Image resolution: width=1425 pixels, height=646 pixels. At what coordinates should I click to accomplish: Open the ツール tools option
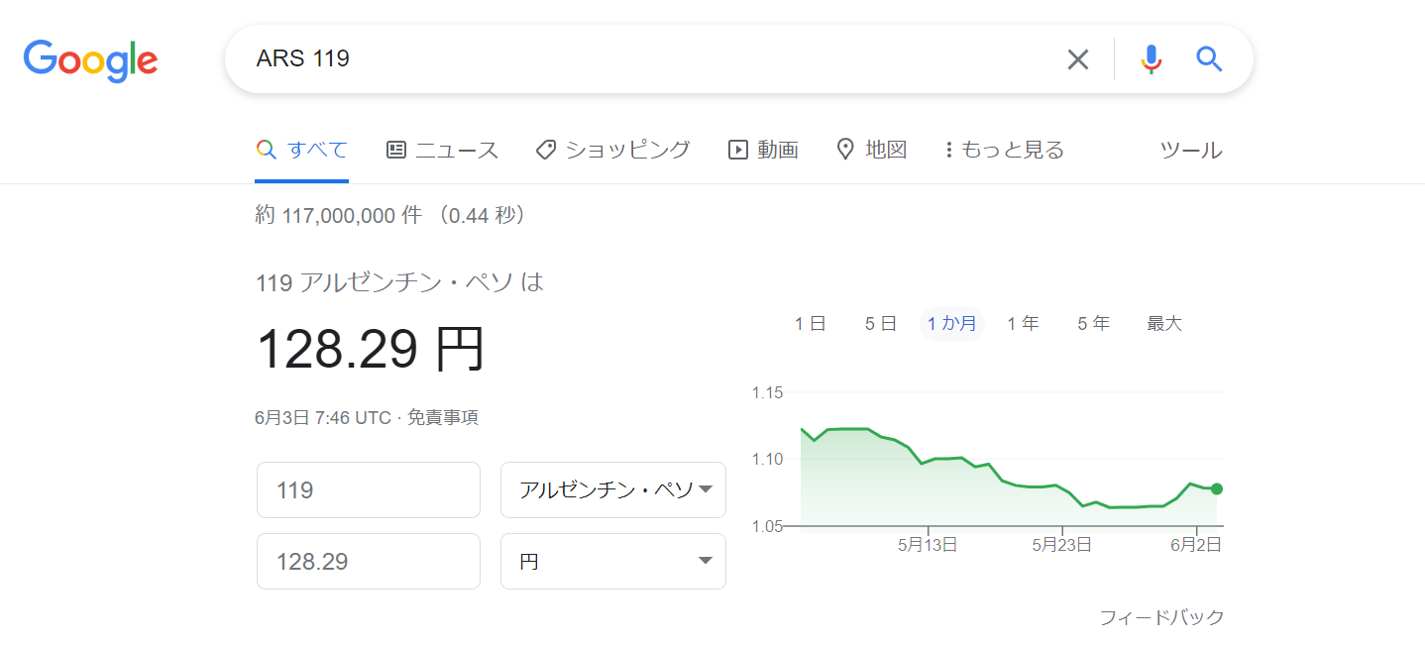pyautogui.click(x=1191, y=151)
